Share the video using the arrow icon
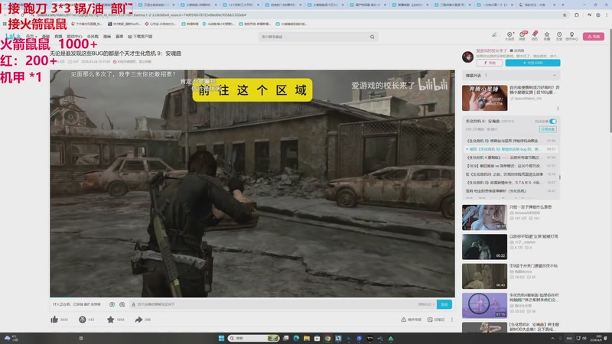 (x=138, y=320)
